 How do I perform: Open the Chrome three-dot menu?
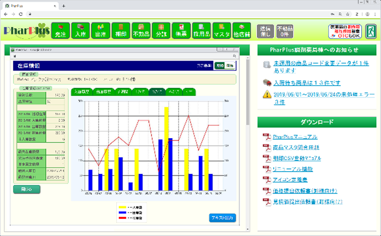pyautogui.click(x=375, y=14)
